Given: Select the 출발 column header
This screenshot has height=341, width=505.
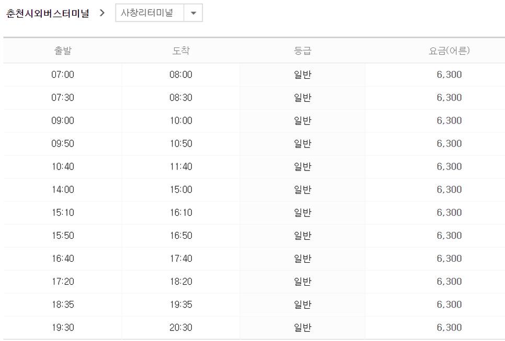Looking at the screenshot, I should pyautogui.click(x=63, y=51).
